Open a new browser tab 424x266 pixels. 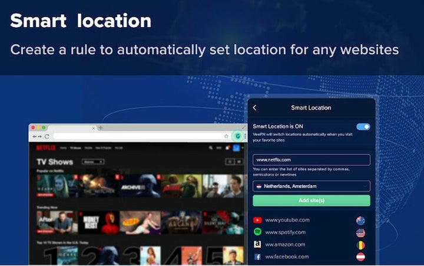pyautogui.click(x=101, y=127)
